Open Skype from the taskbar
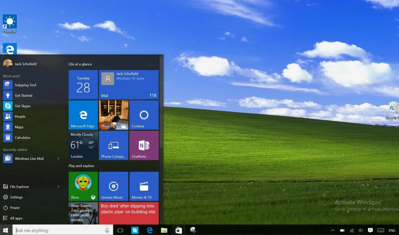Viewport: 399px width, 235px height. tap(135, 230)
